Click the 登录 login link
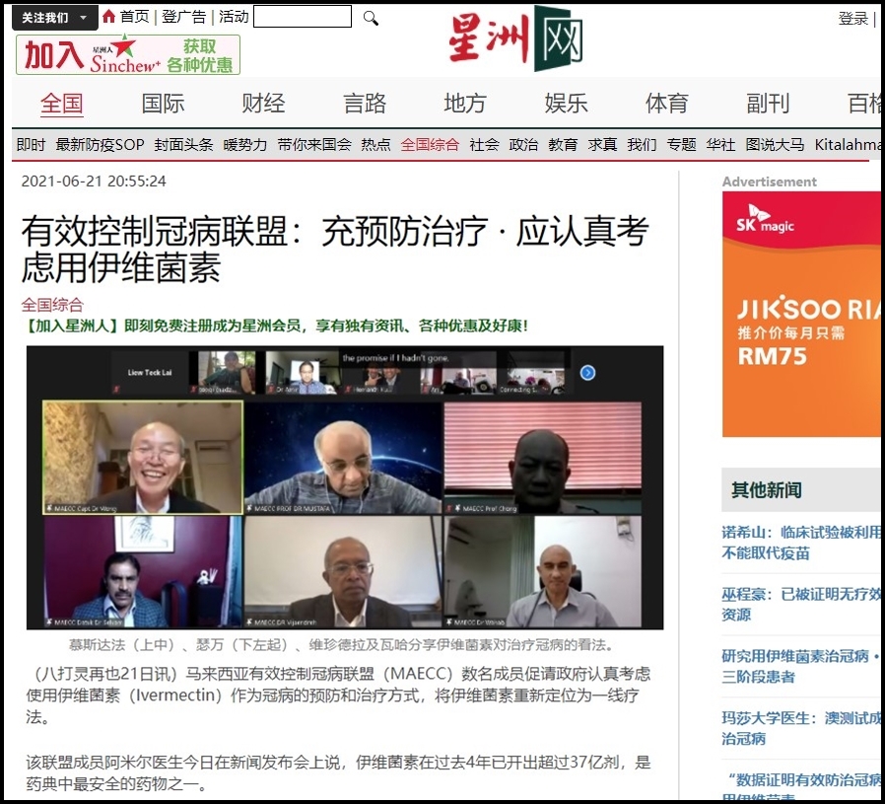The image size is (885, 804). pyautogui.click(x=852, y=19)
